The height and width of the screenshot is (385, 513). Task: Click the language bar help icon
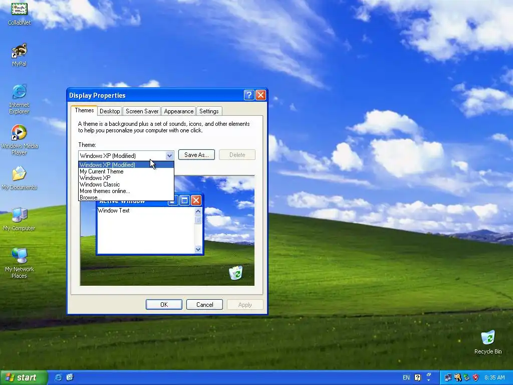coord(417,377)
